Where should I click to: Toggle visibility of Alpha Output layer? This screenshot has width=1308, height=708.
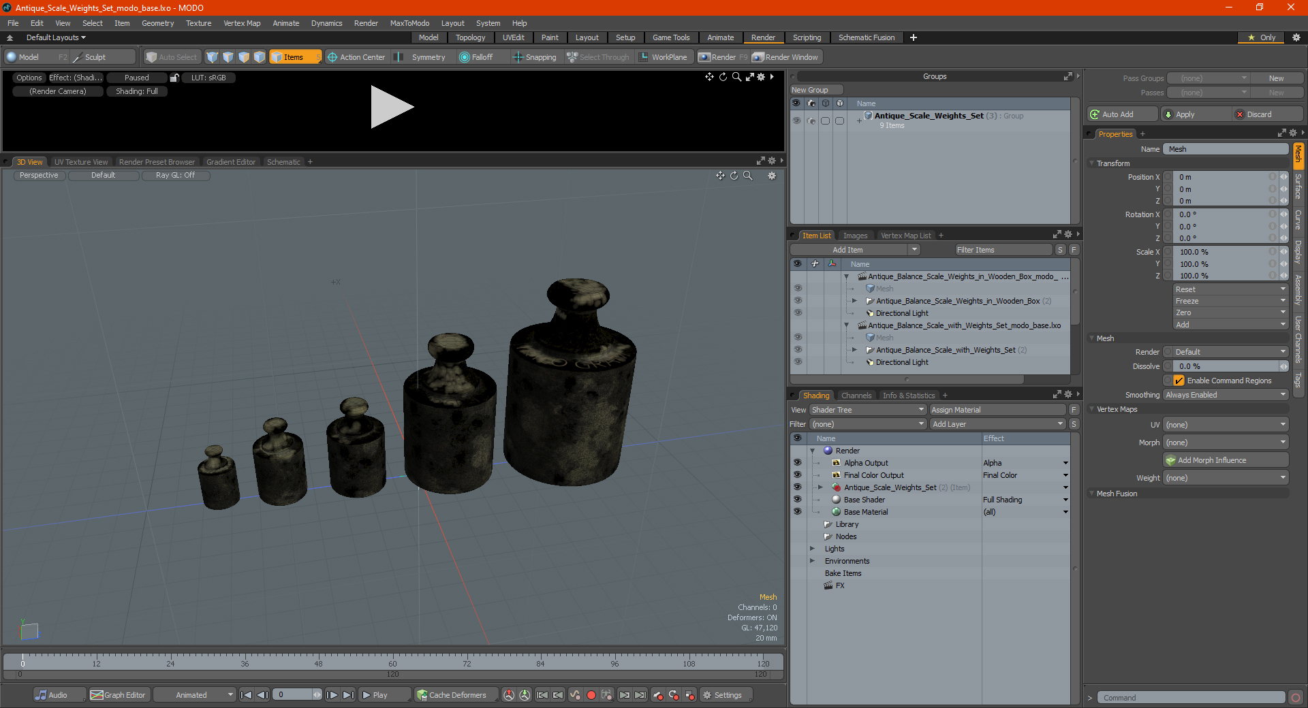click(797, 463)
